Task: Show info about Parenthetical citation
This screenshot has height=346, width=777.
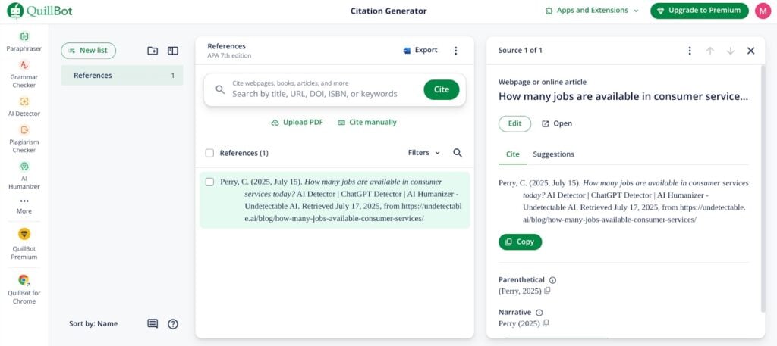Action: [552, 280]
